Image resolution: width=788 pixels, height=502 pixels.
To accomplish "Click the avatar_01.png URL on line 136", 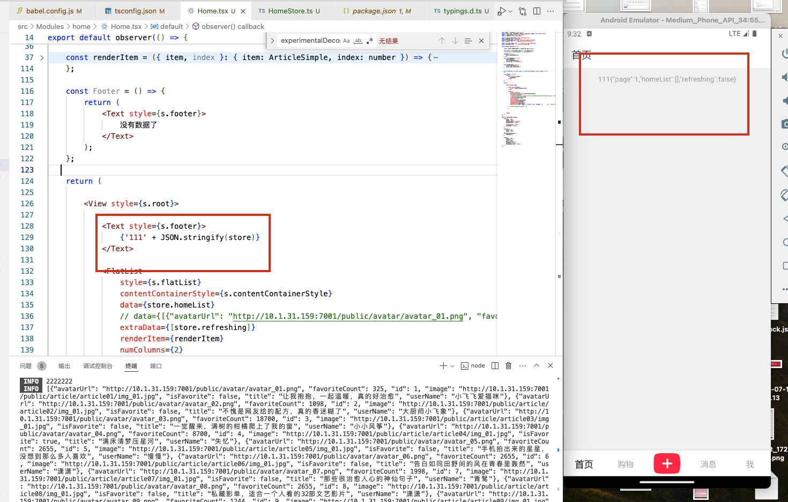I will 348,316.
